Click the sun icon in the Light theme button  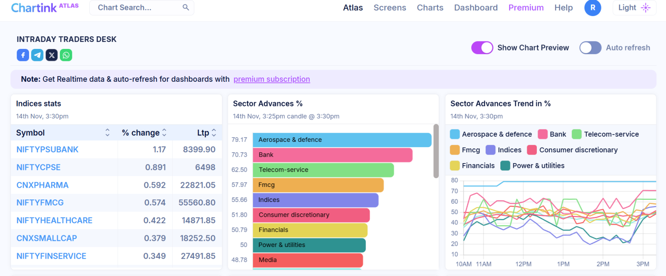tap(646, 8)
